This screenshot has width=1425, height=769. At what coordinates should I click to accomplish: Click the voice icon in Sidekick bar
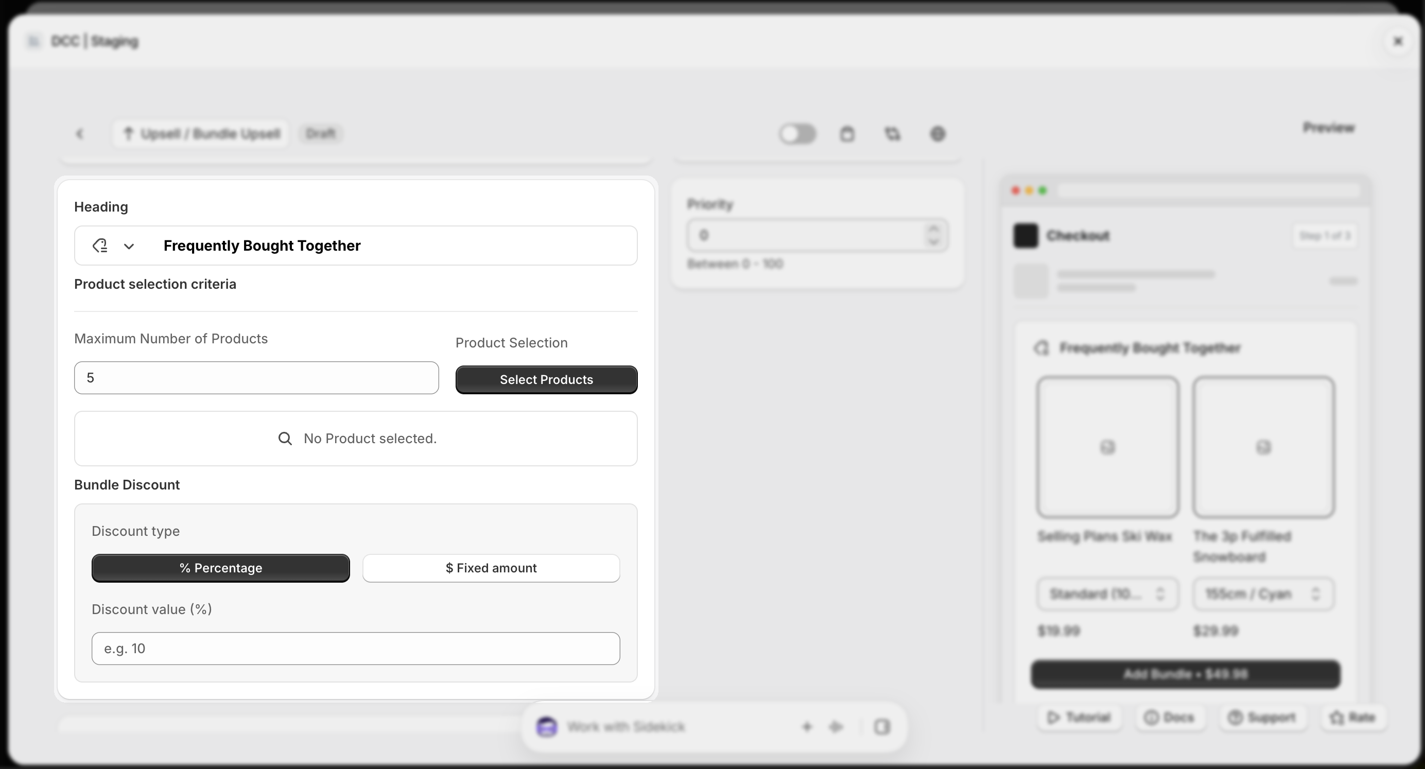(x=836, y=727)
